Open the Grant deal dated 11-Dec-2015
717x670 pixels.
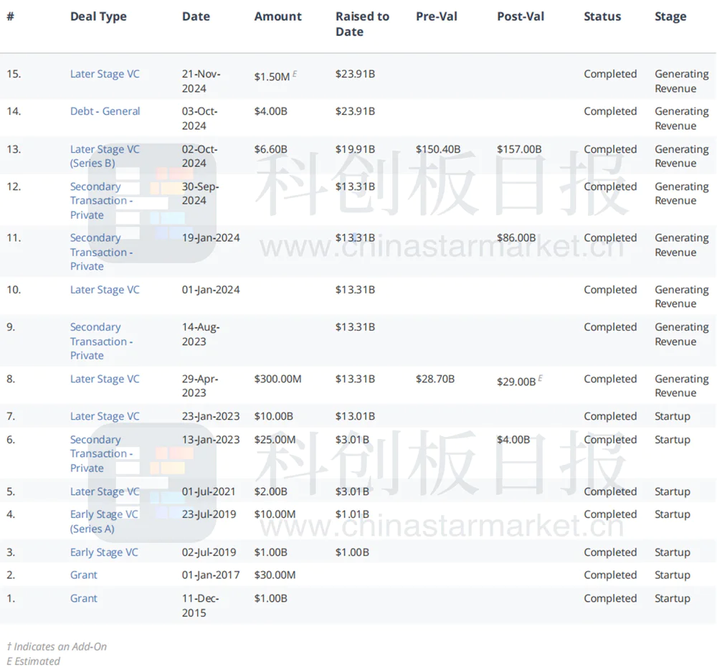tap(84, 598)
